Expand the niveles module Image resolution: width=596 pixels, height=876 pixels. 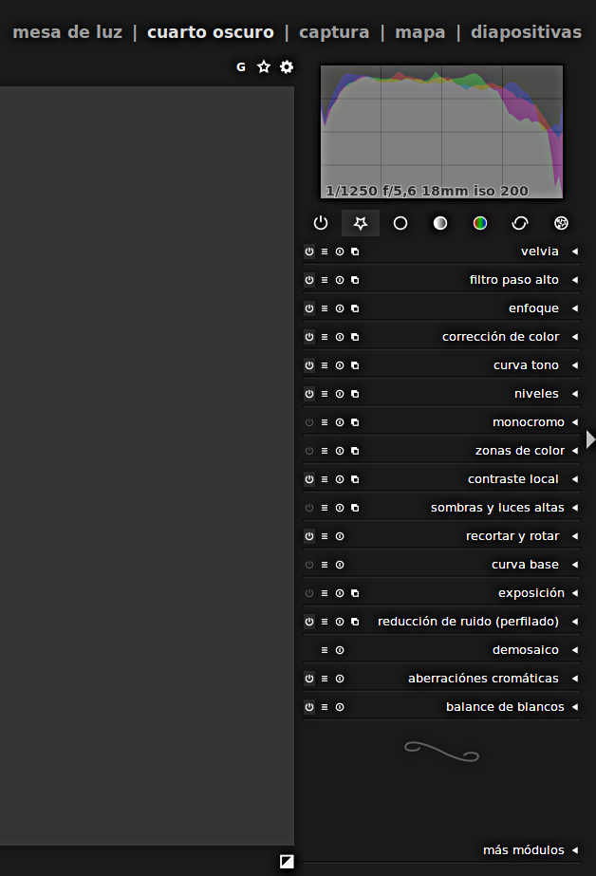coord(575,394)
